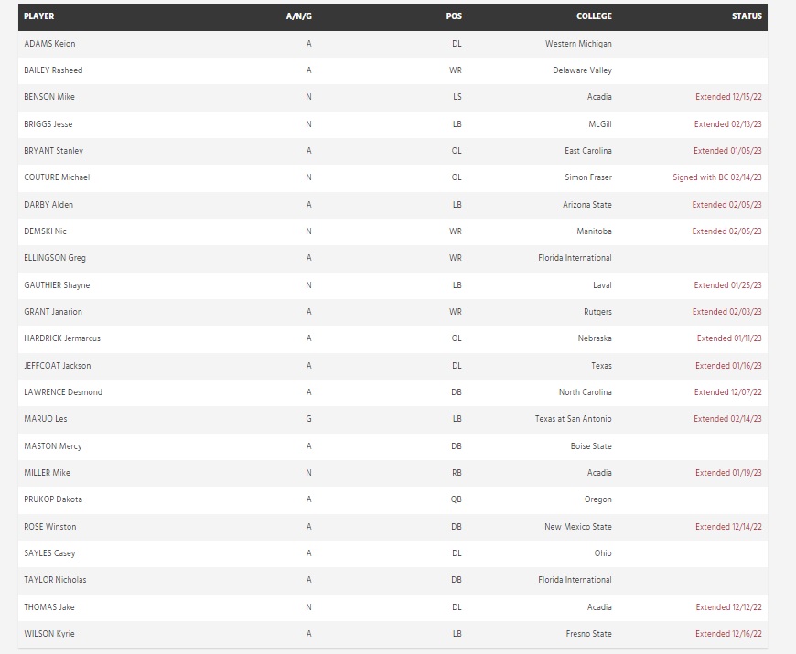Click the POS column header
This screenshot has height=654, width=796.
click(x=454, y=16)
